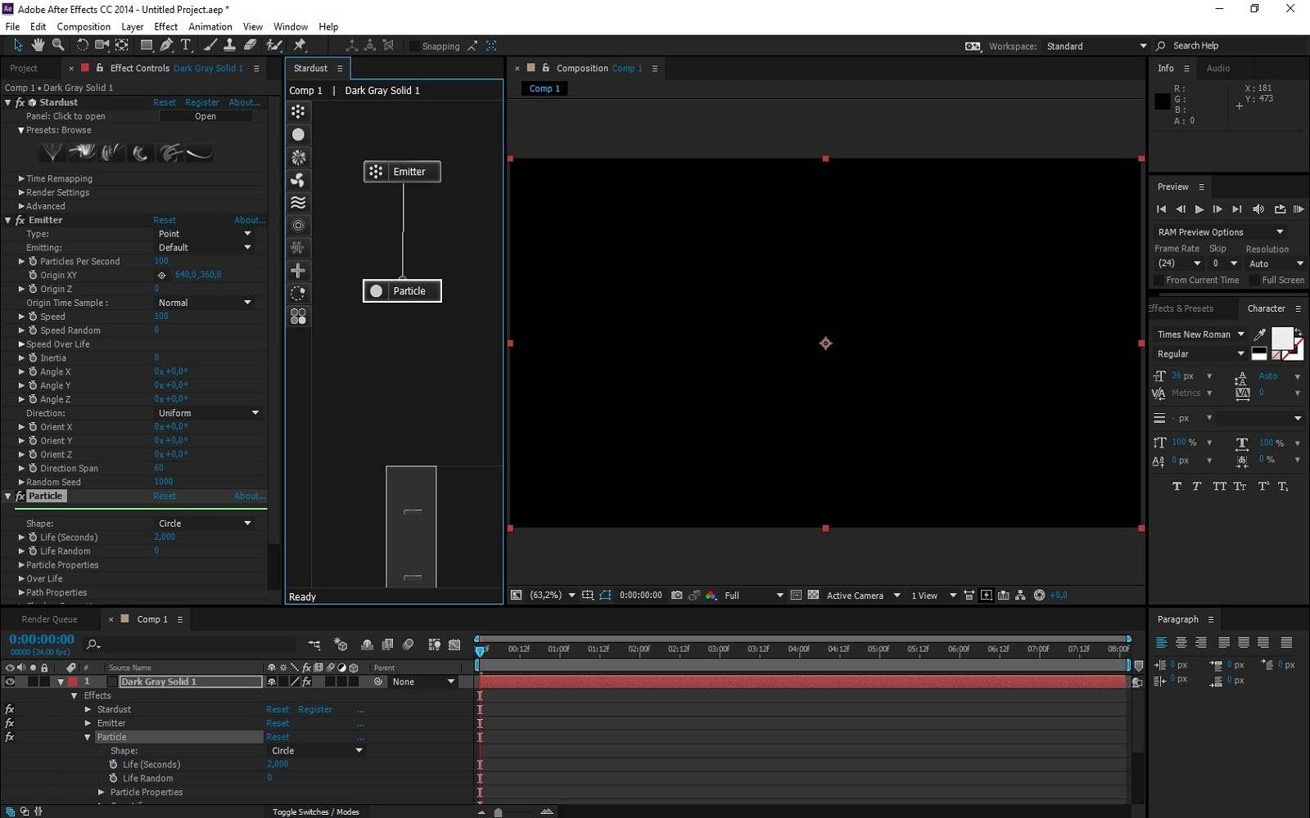Image resolution: width=1310 pixels, height=818 pixels.
Task: Click the play button in Preview panel
Action: tap(1199, 209)
